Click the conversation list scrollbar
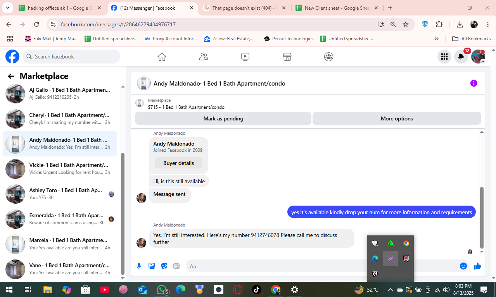496x297 pixels. click(x=123, y=214)
